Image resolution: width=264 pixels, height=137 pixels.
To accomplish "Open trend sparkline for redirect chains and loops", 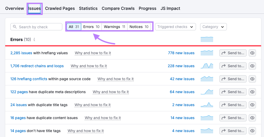I will [x=207, y=66].
